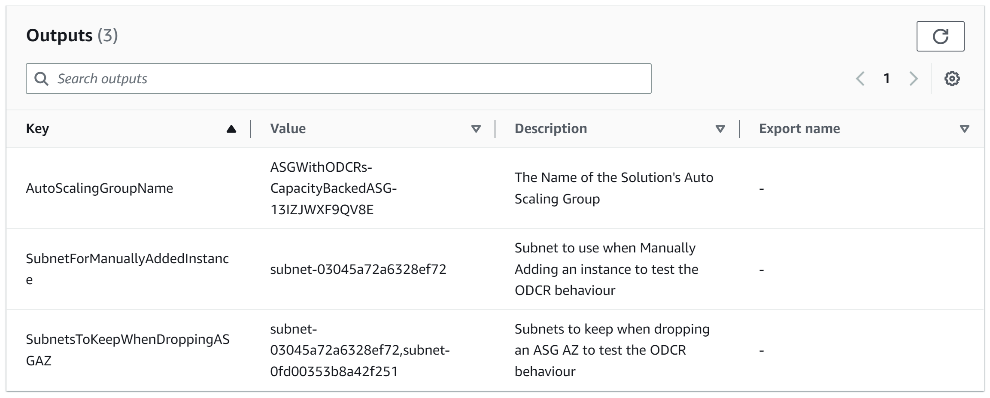The image size is (990, 398).
Task: Open table preferences gear icon
Action: [x=952, y=79]
